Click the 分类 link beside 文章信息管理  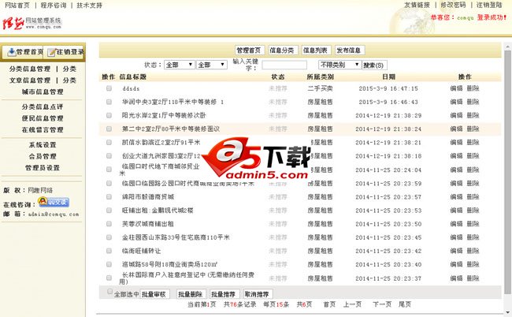pos(69,80)
